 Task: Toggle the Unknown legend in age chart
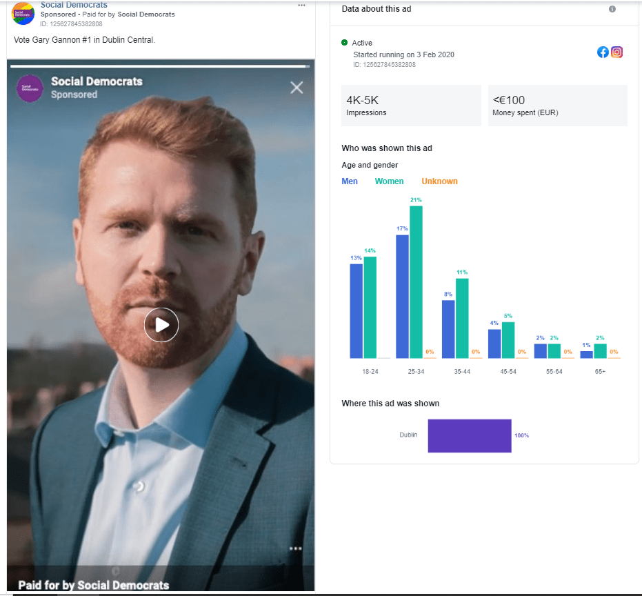coord(440,181)
